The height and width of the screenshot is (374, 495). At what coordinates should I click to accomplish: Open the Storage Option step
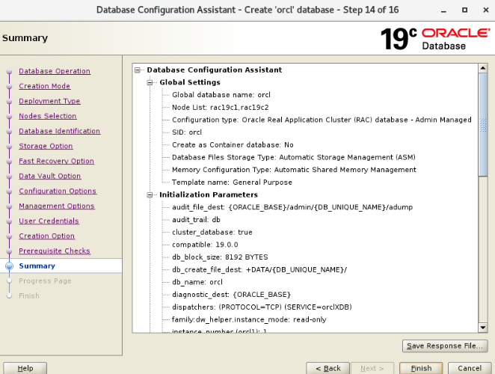pos(46,146)
